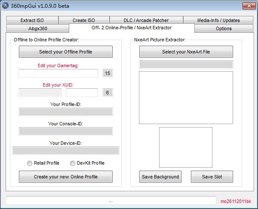Click the Profile-ID field
This screenshot has width=258, height=209.
pos(66,112)
